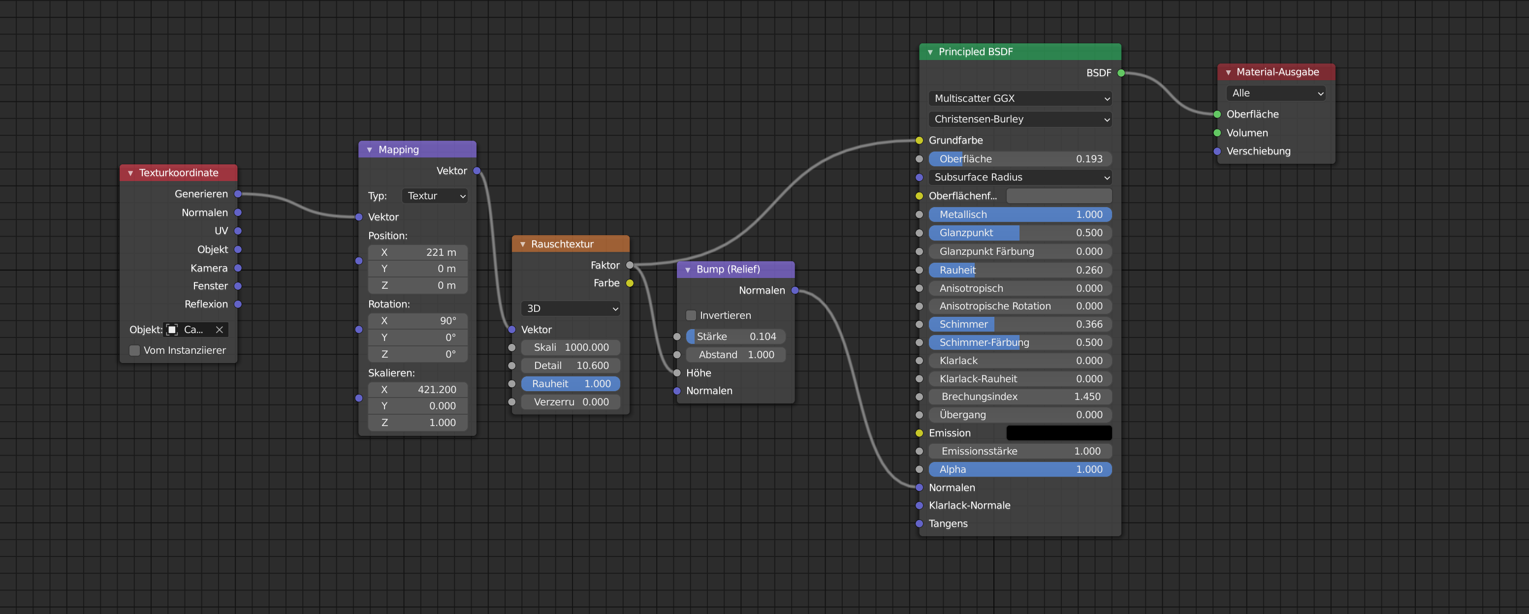This screenshot has width=1529, height=614.
Task: Click the Metallisch 1.000 slider
Action: pos(1019,215)
